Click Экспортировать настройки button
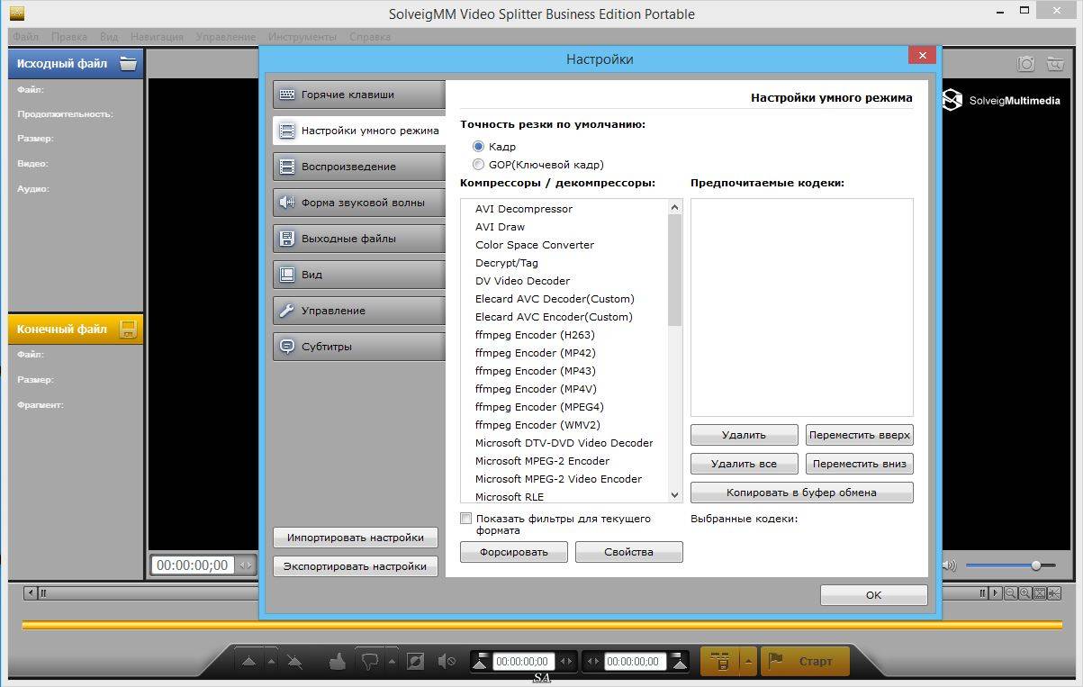 pyautogui.click(x=356, y=566)
